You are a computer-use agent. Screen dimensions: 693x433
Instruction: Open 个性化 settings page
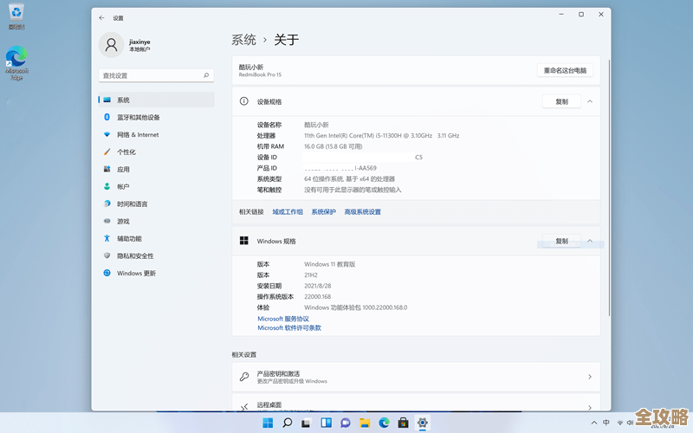(157, 152)
